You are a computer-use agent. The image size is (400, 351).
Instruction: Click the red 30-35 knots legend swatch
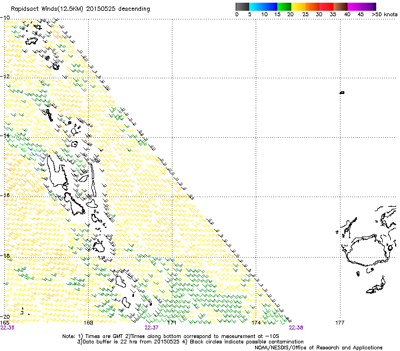click(x=326, y=6)
